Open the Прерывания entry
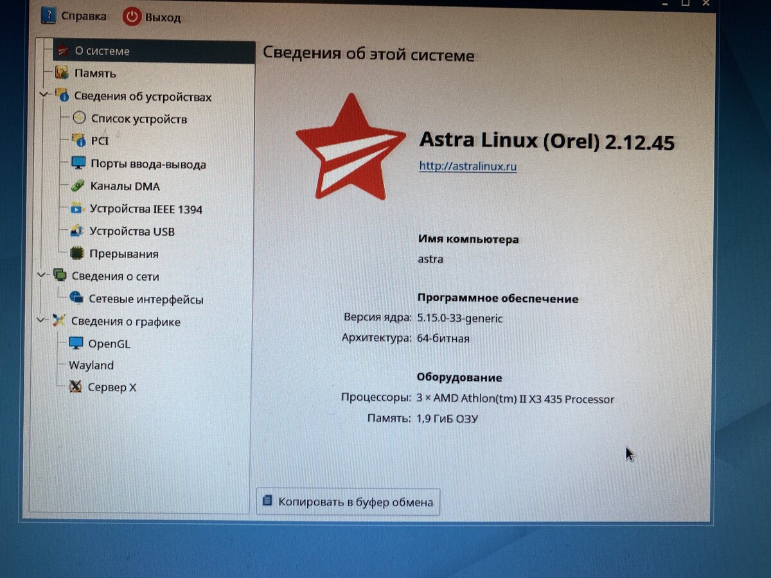 click(x=124, y=254)
